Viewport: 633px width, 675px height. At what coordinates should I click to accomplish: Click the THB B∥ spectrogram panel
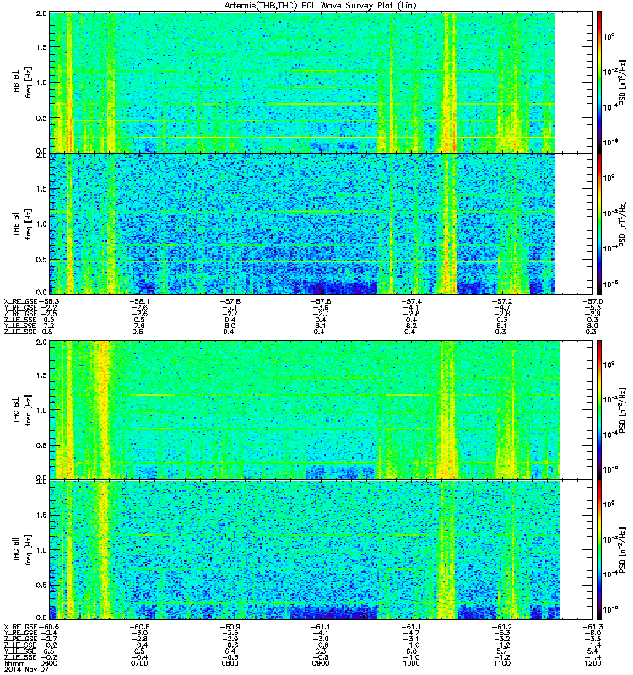point(302,224)
